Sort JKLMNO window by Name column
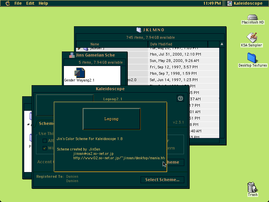Image resolution: width=269 pixels, height=202 pixels. [x=112, y=44]
